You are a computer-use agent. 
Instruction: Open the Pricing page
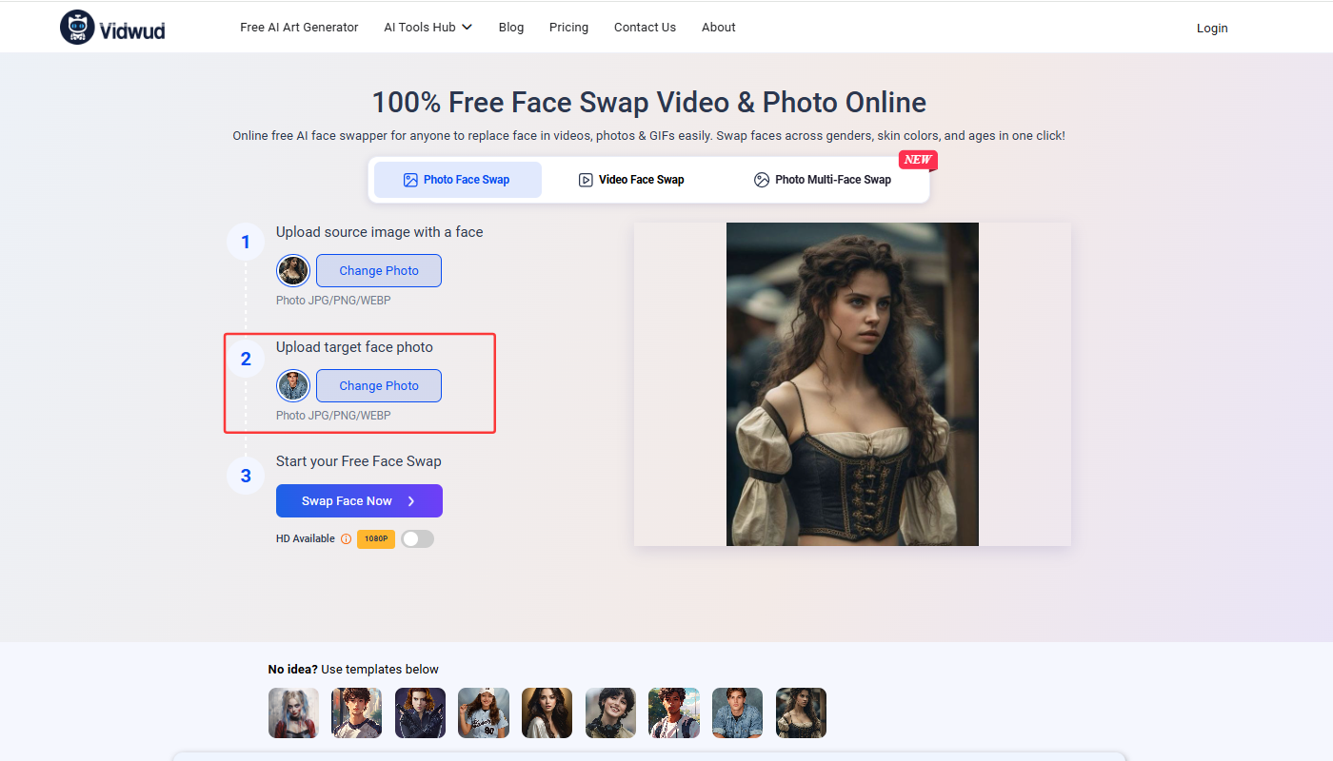[x=568, y=28]
